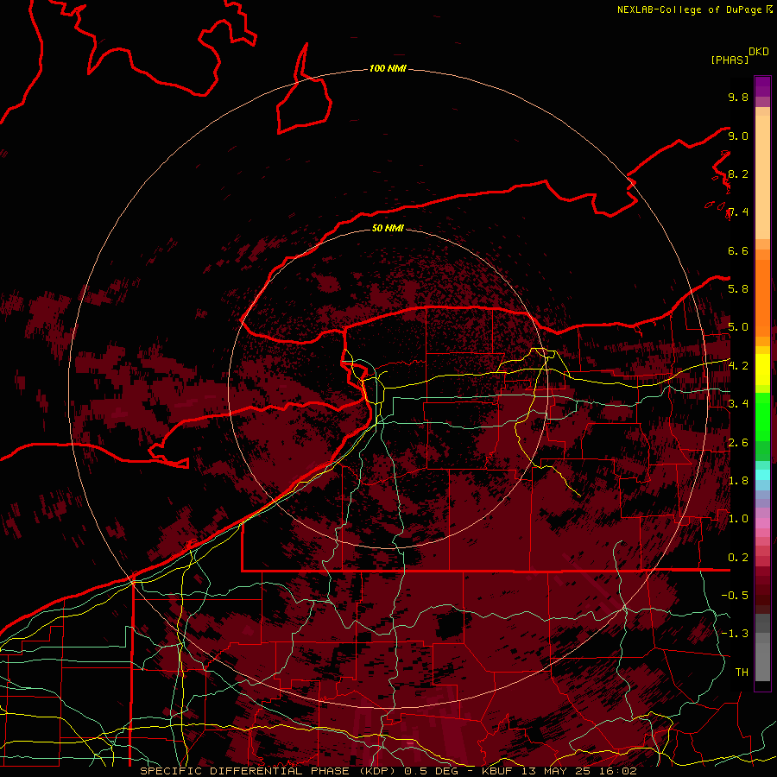Click the TH threshold label
This screenshot has width=777, height=777.
(x=742, y=673)
